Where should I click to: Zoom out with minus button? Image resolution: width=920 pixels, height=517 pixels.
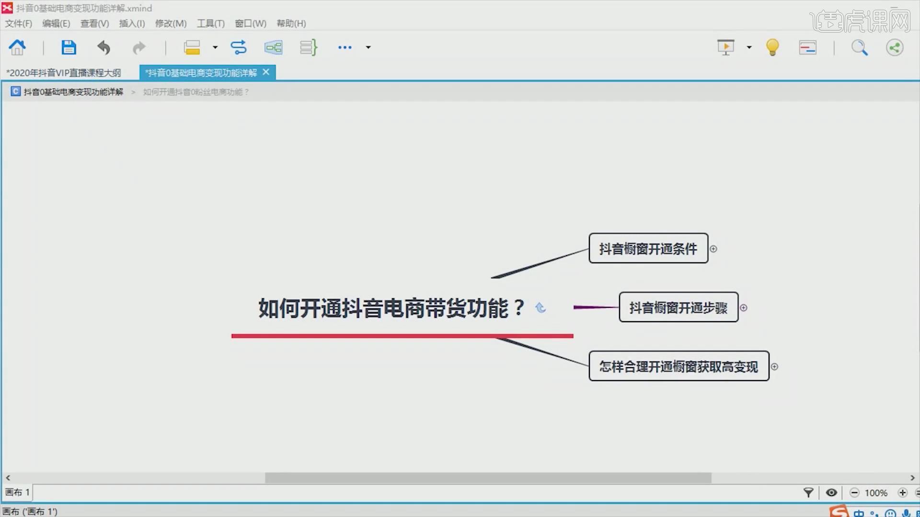click(854, 493)
